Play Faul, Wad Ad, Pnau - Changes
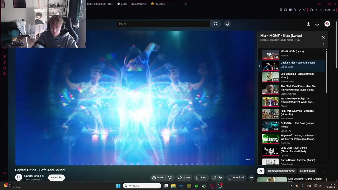 292,115
